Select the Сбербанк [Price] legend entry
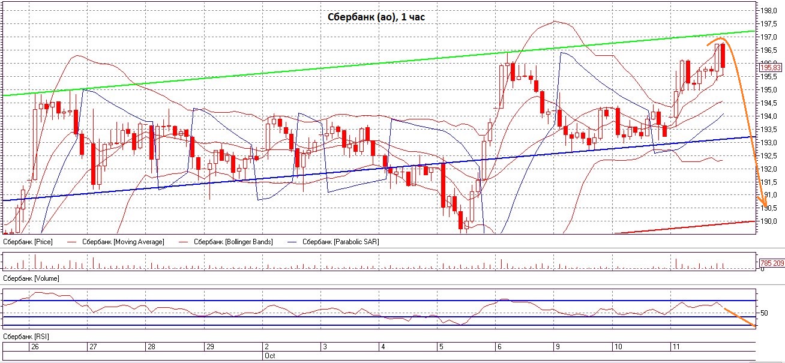The image size is (785, 363). [x=28, y=242]
